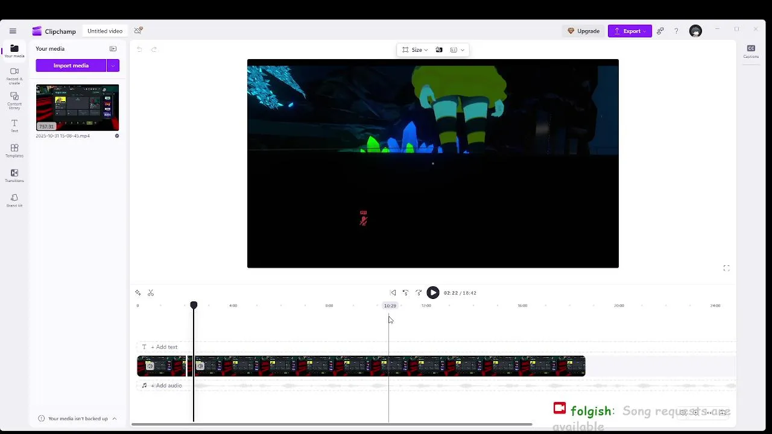Expand the chevron next to the preview CC icon
Image resolution: width=772 pixels, height=434 pixels.
tap(463, 50)
